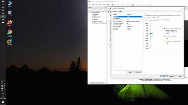Viewport: 188px width, 105px height.
Task: Click the taskbar clock showing 4:34 PM
Action: tap(3, 98)
